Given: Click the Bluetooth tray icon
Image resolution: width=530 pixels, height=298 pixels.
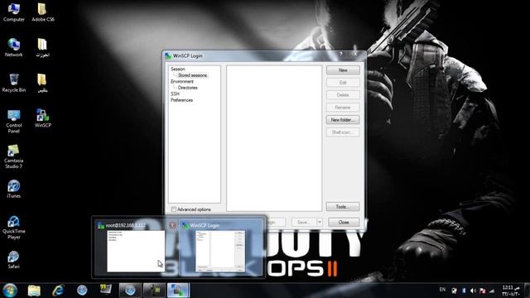Looking at the screenshot, I should click(464, 291).
